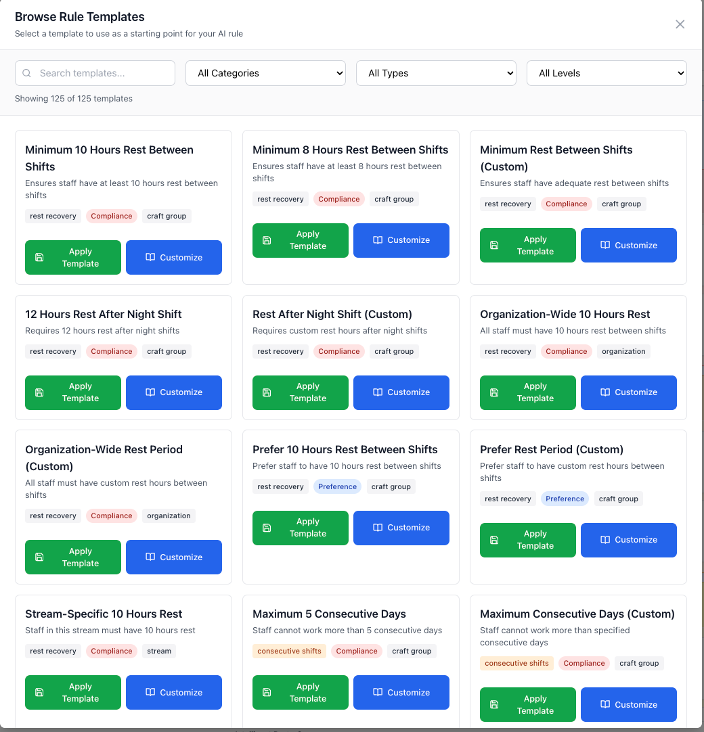
Task: Click the Preference tag on Prefer 10 Hours Rest
Action: pyautogui.click(x=337, y=486)
